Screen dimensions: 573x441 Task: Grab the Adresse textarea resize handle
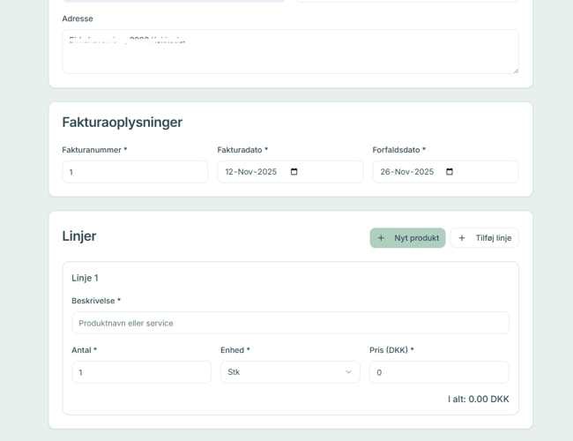coord(515,70)
